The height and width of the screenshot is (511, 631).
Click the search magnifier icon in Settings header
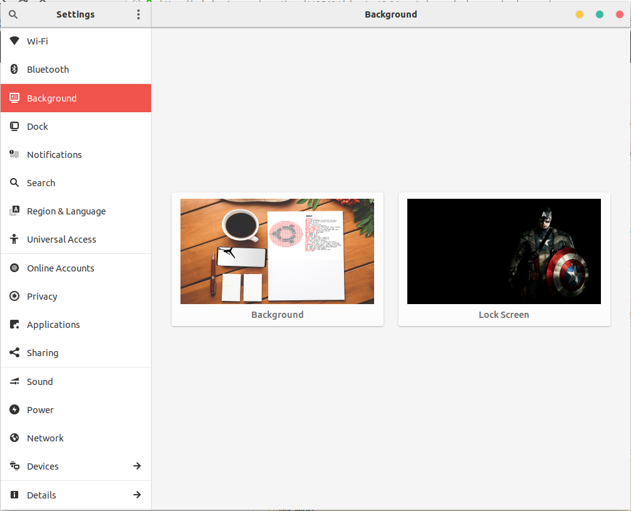[13, 14]
